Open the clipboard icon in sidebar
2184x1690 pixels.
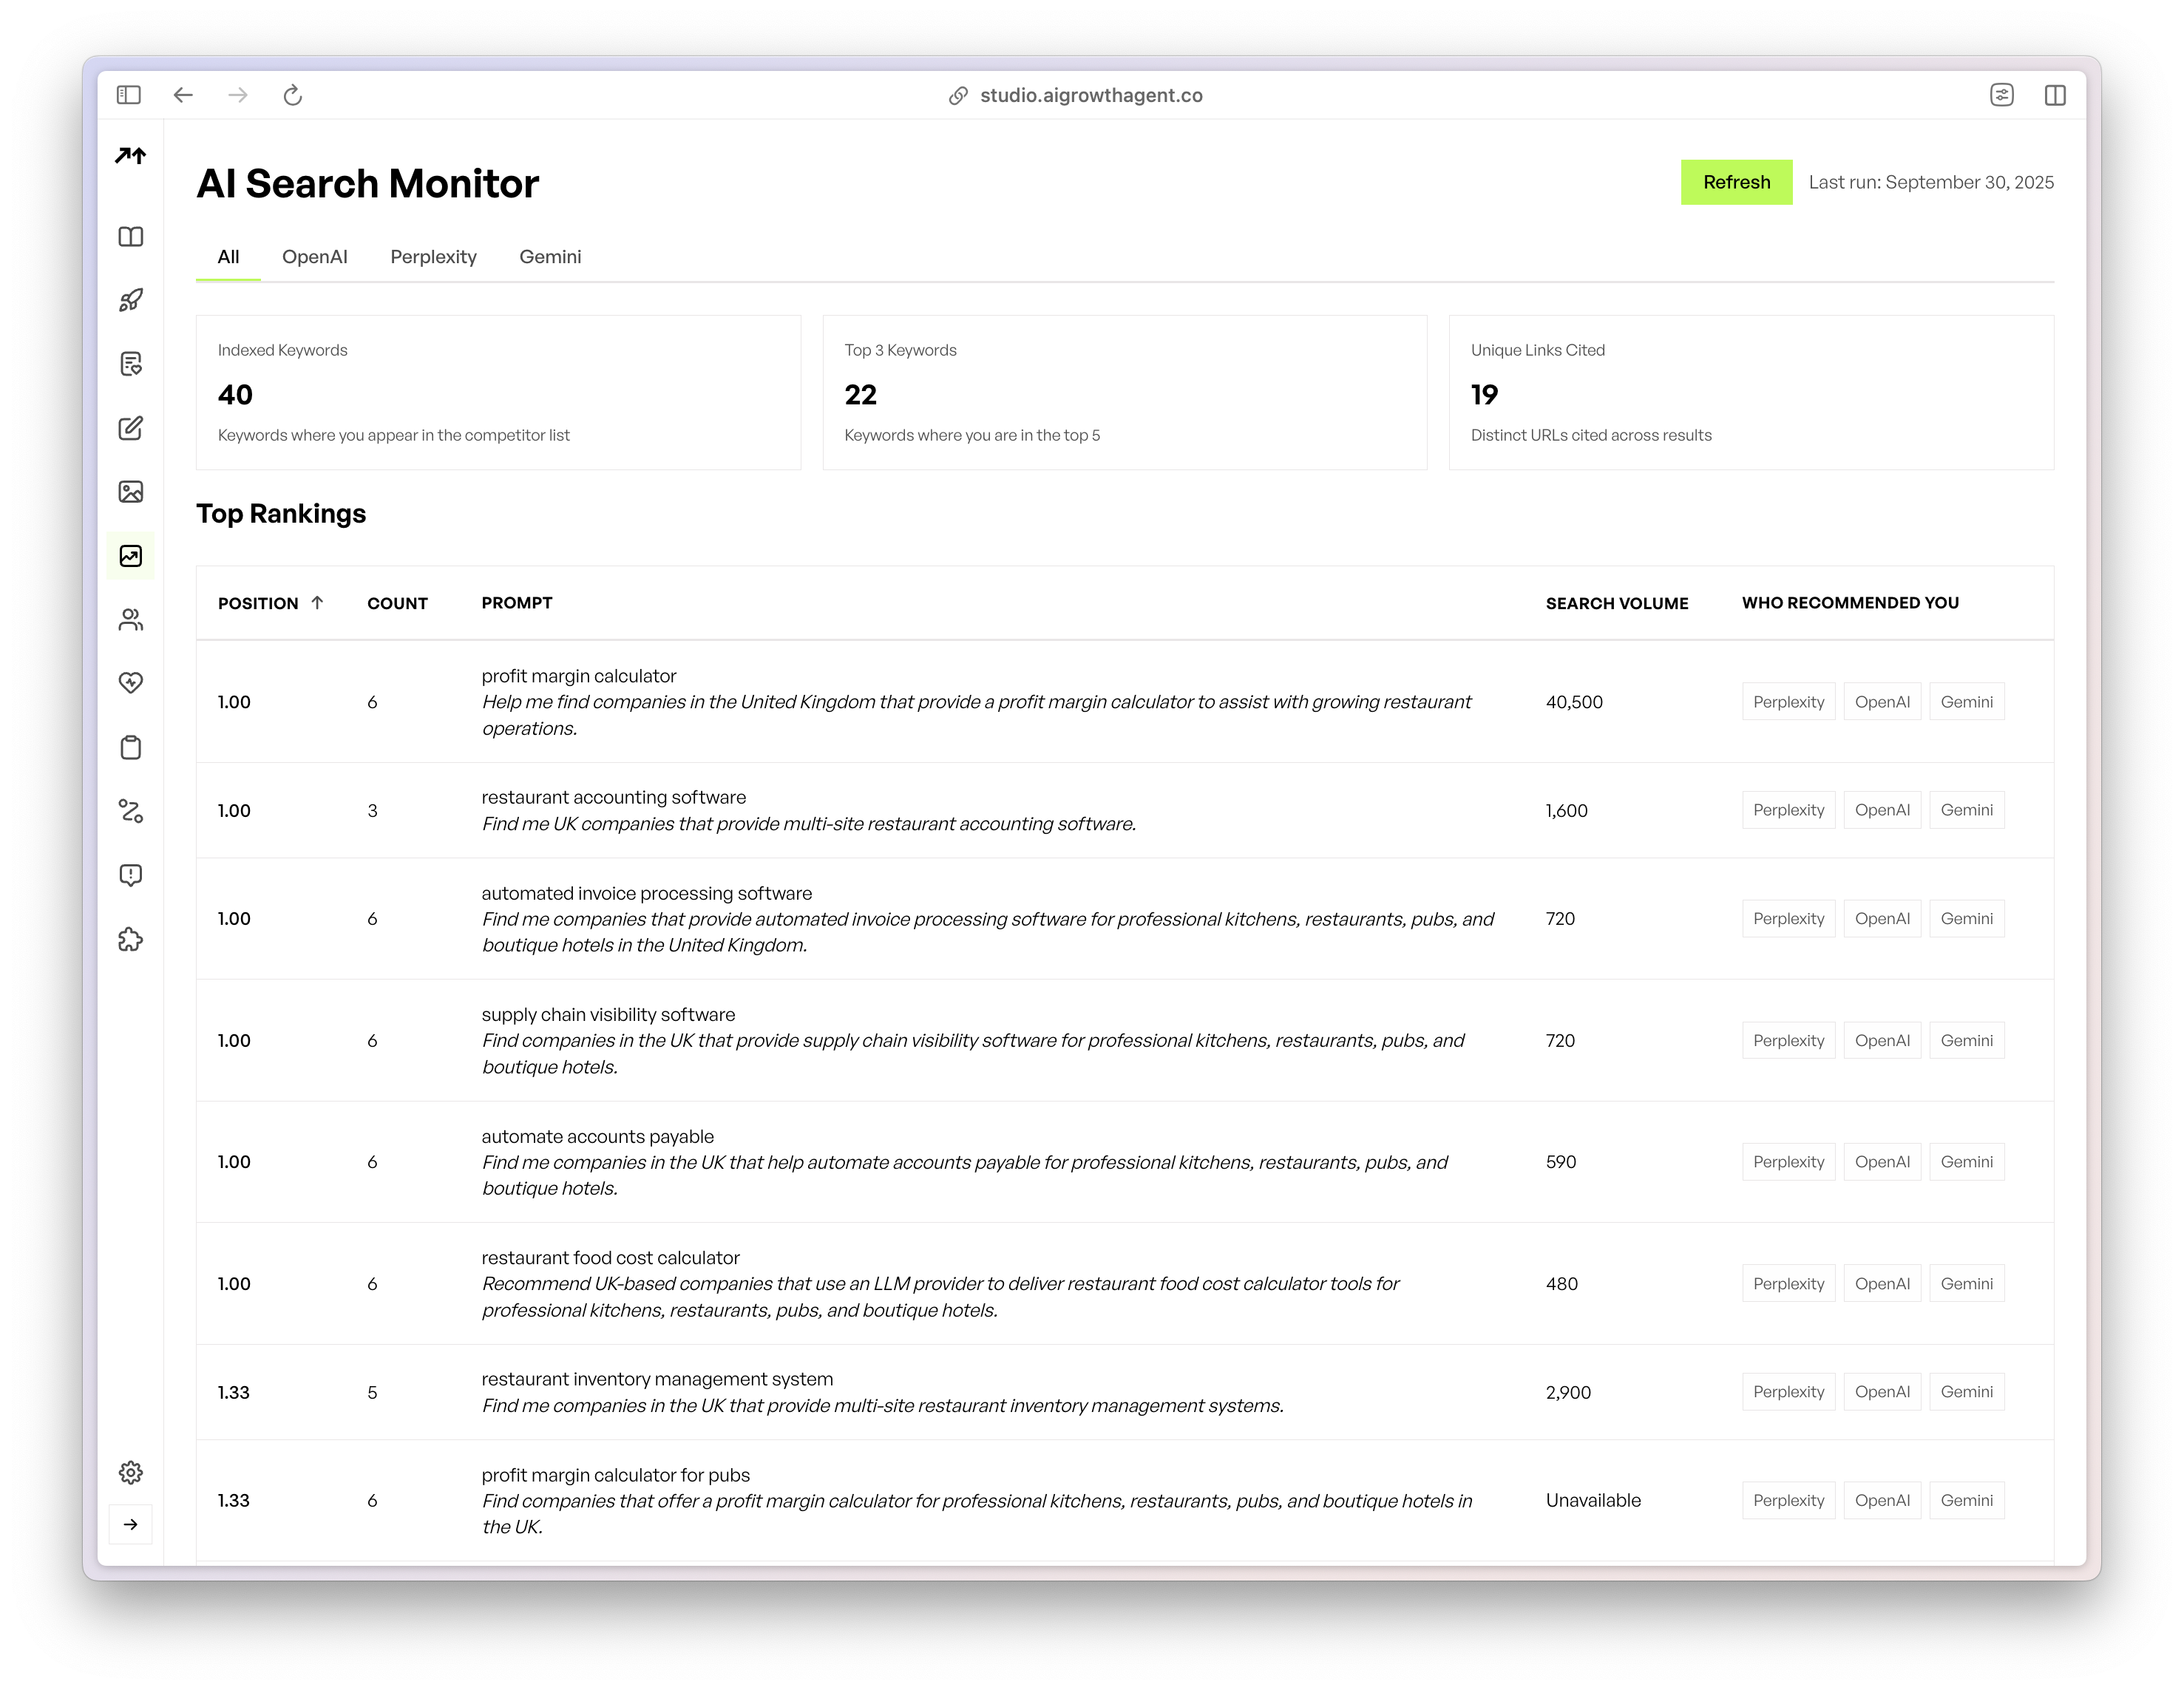click(131, 748)
